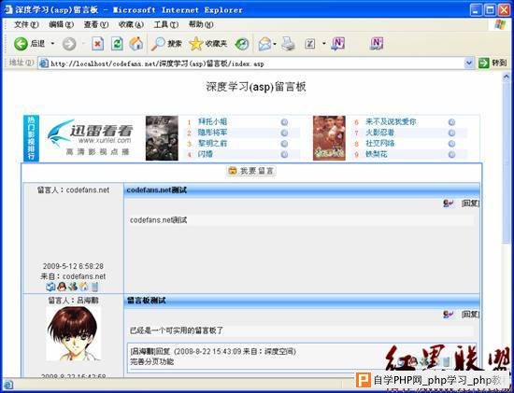The height and width of the screenshot is (393, 514).
Task: Open the 闪婚 movie link
Action: point(206,154)
